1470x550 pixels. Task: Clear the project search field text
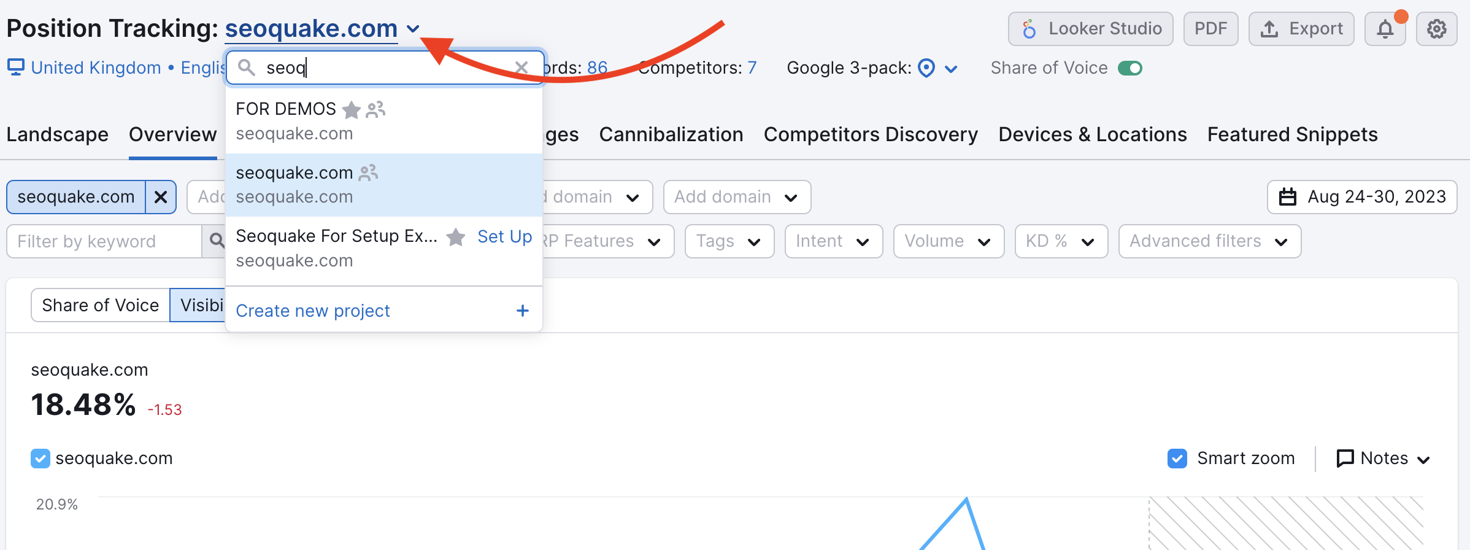tap(521, 68)
